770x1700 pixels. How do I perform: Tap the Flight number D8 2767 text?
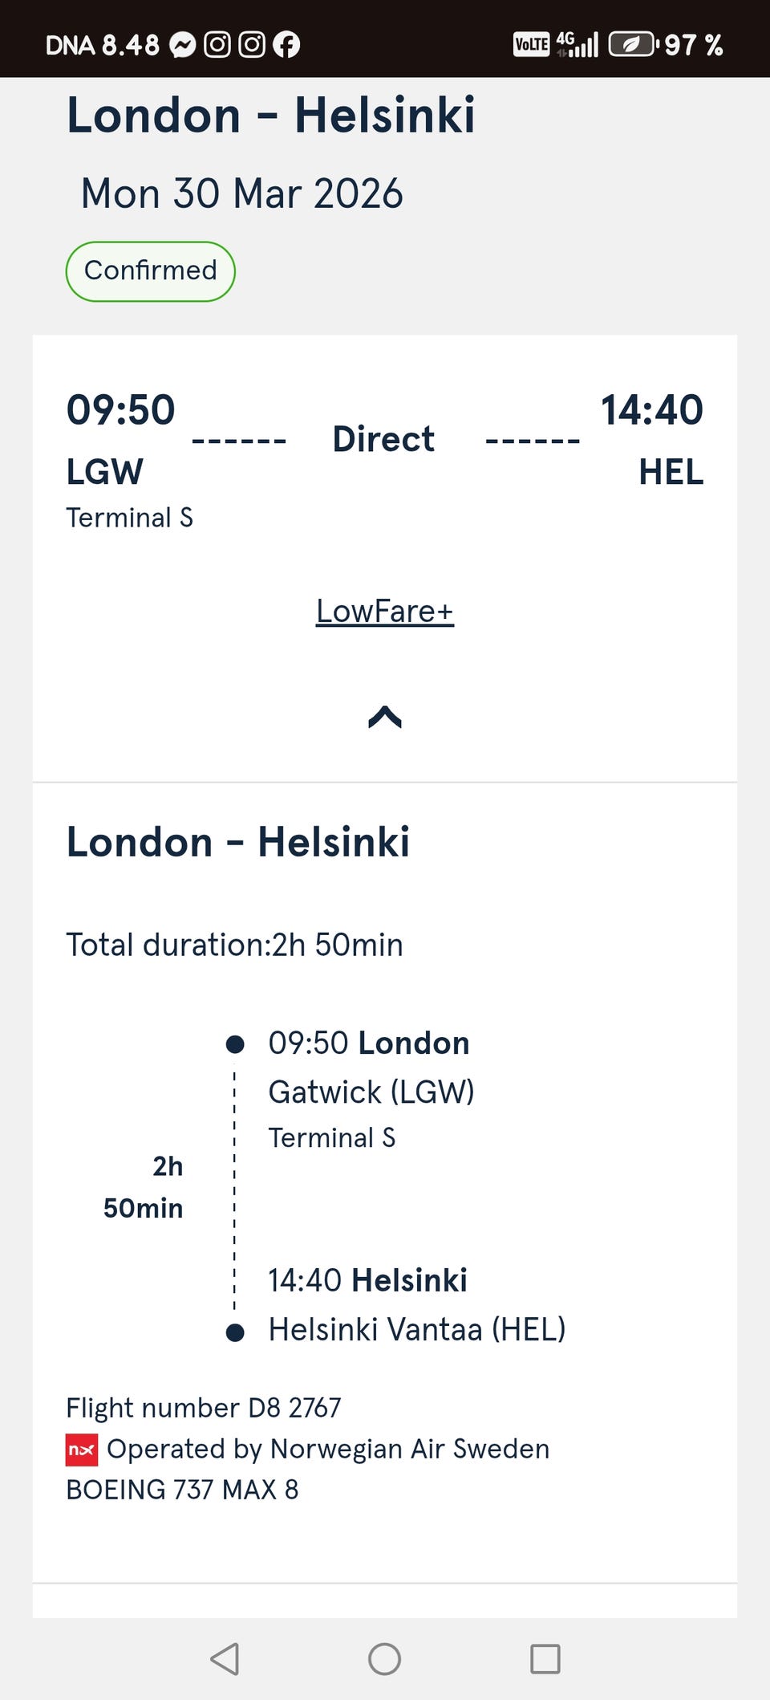click(204, 1408)
